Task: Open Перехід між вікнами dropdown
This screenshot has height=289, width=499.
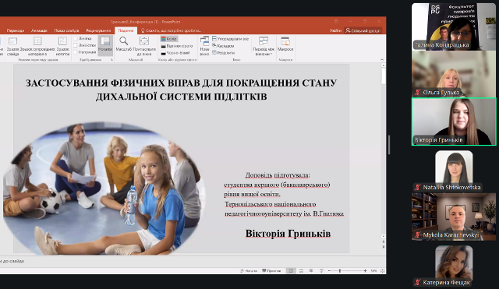Action: pos(264,46)
